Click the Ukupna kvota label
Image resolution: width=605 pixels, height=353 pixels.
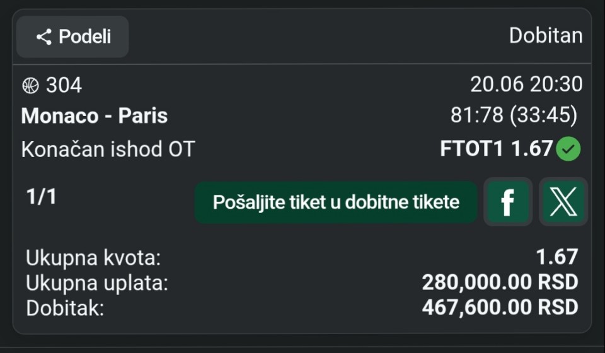click(93, 258)
